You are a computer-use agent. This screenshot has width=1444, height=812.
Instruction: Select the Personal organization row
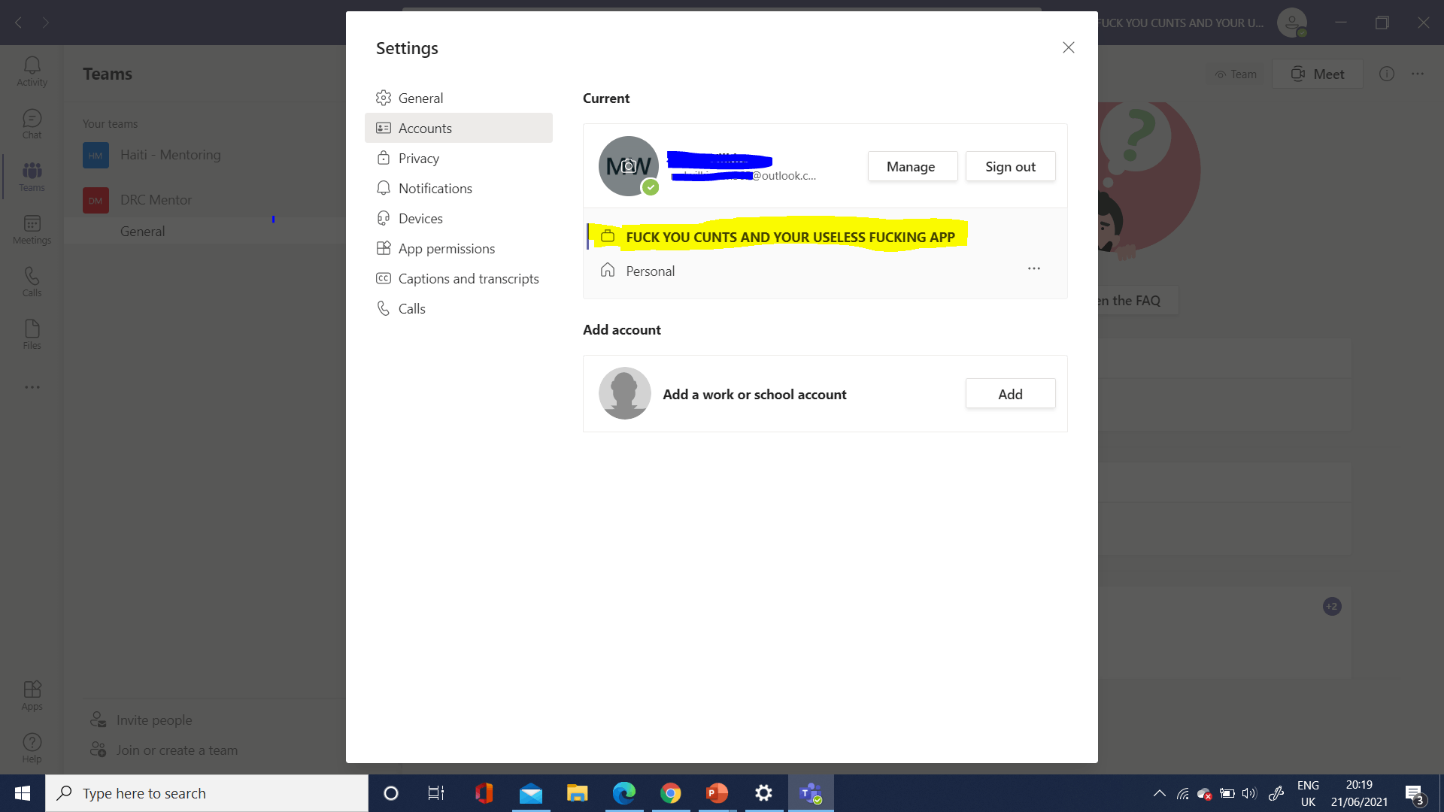click(x=825, y=271)
